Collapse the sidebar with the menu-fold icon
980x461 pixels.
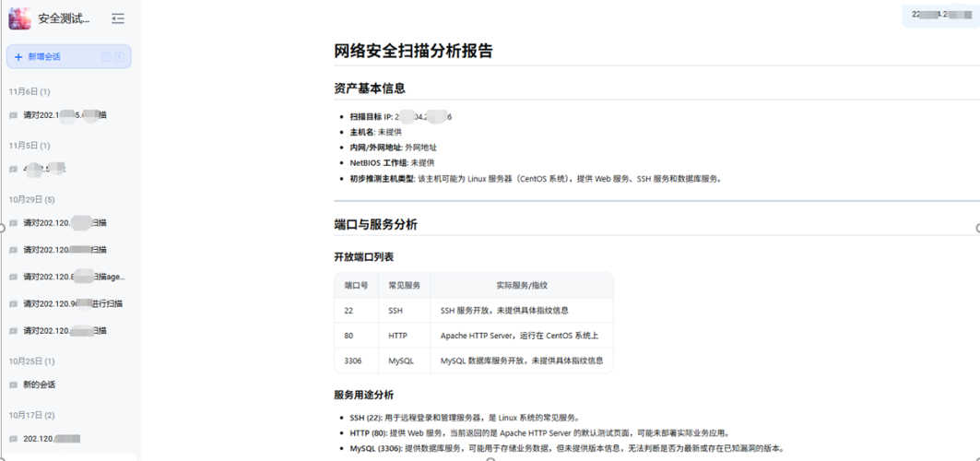118,18
